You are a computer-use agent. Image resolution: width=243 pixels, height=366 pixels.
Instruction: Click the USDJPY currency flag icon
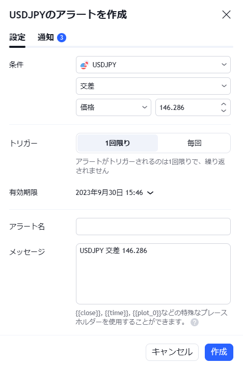[85, 65]
